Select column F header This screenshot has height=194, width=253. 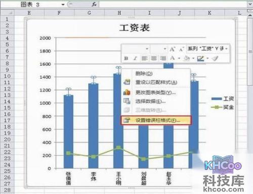point(59,13)
